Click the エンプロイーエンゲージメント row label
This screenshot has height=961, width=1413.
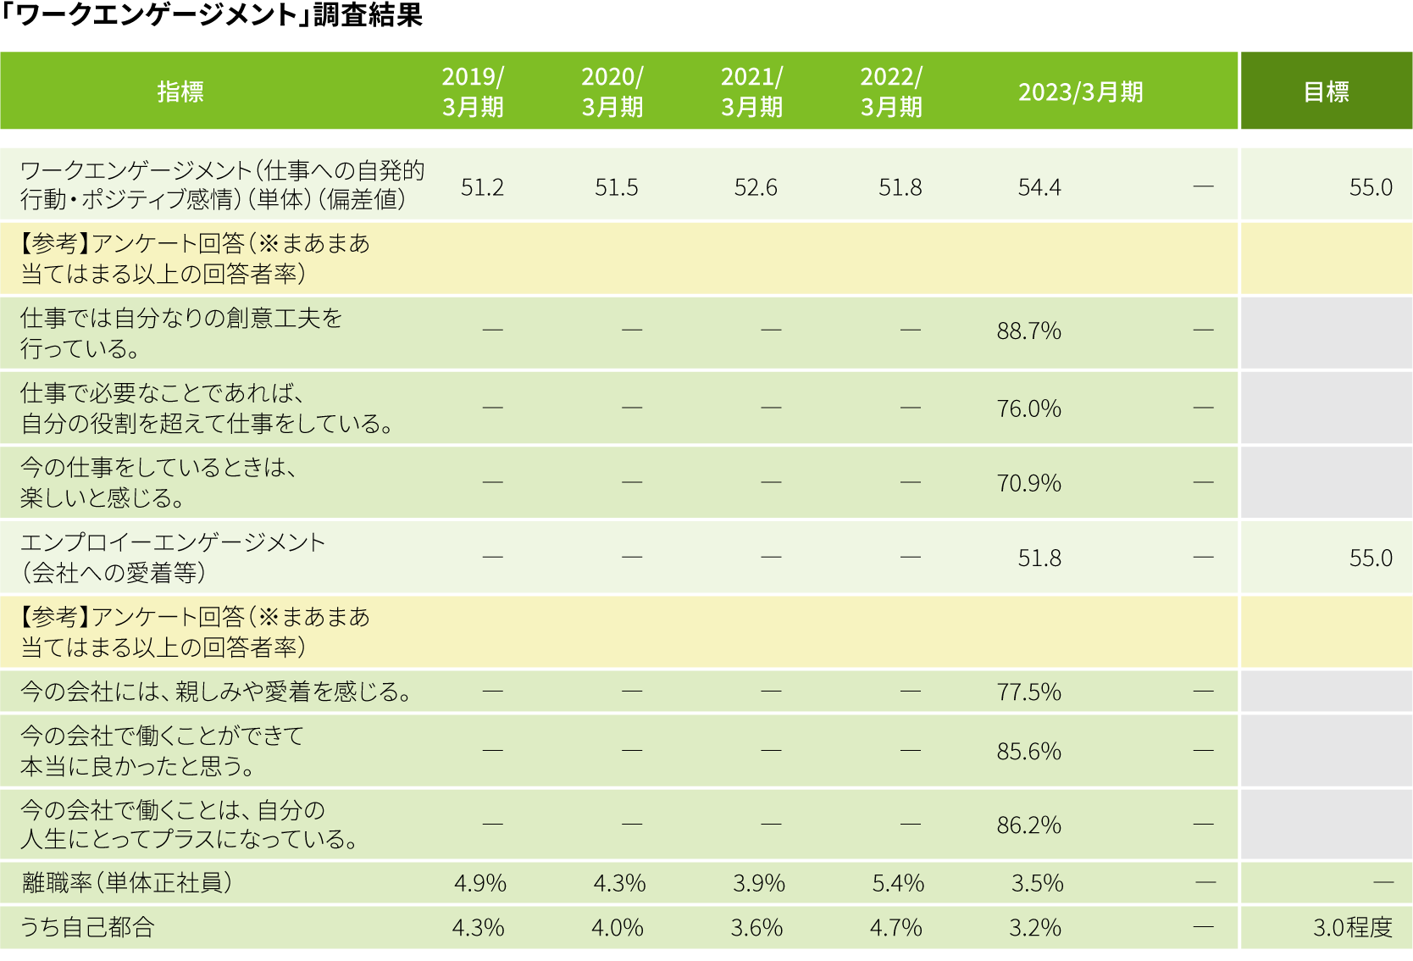(x=173, y=558)
